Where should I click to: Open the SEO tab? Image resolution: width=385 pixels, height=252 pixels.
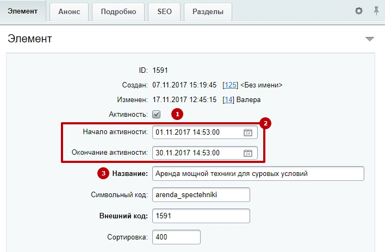tap(164, 12)
